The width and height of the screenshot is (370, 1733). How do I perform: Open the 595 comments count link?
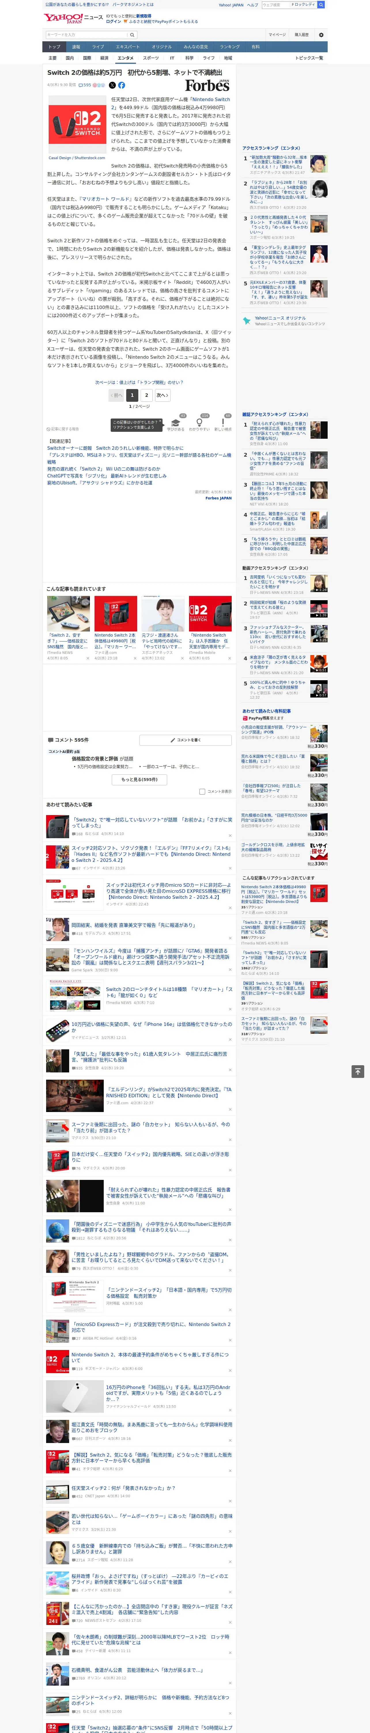(x=85, y=85)
